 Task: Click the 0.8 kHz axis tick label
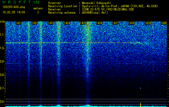tap(2, 75)
